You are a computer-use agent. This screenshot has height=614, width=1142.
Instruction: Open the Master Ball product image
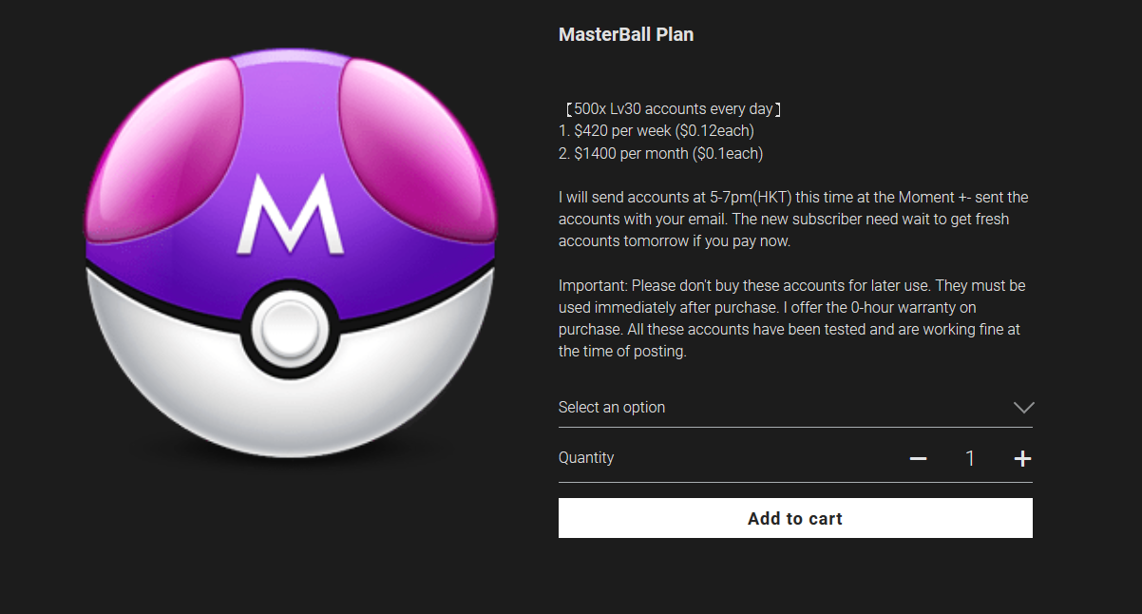click(290, 259)
